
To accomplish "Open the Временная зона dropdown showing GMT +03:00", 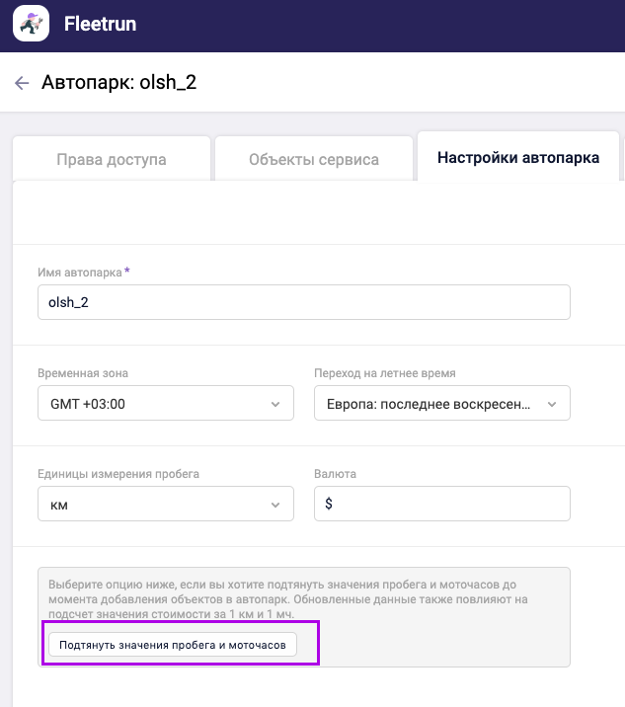I will [x=158, y=404].
